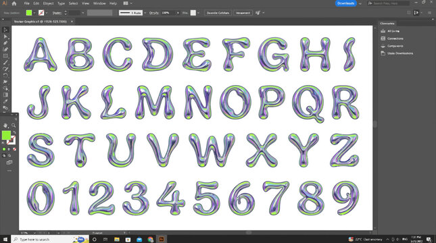Click the Stroke box with red slash
This screenshot has height=243, width=436.
11,140
